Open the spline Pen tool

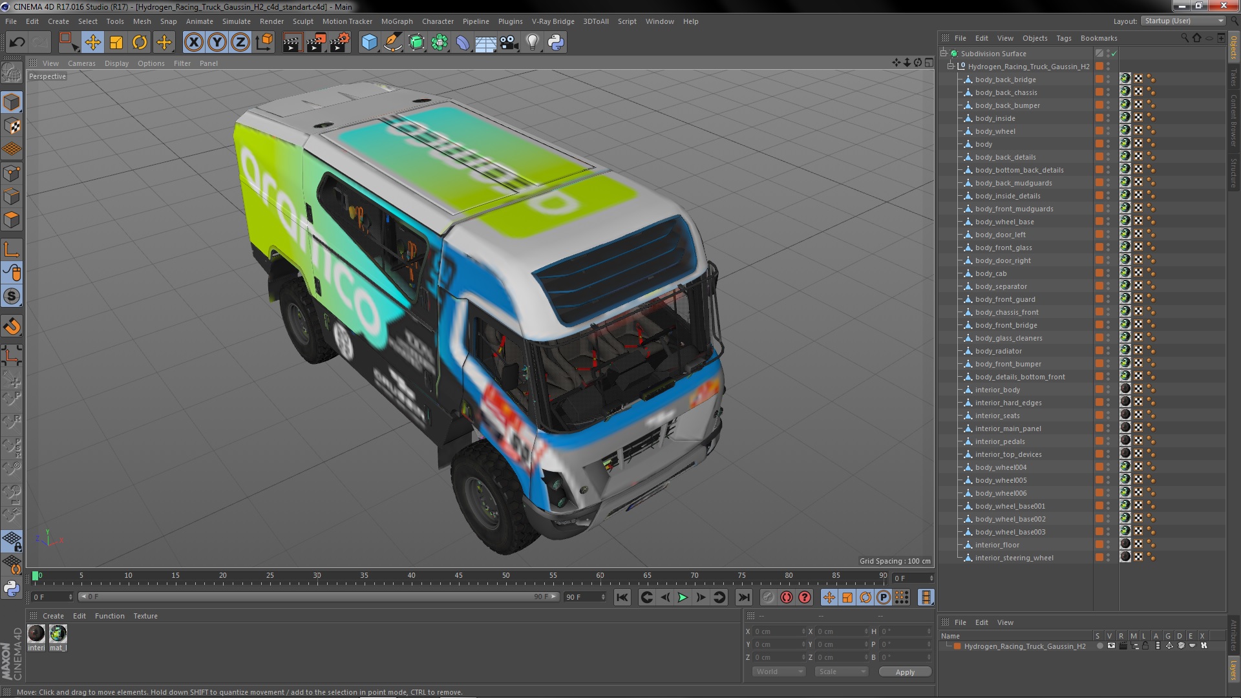click(392, 43)
